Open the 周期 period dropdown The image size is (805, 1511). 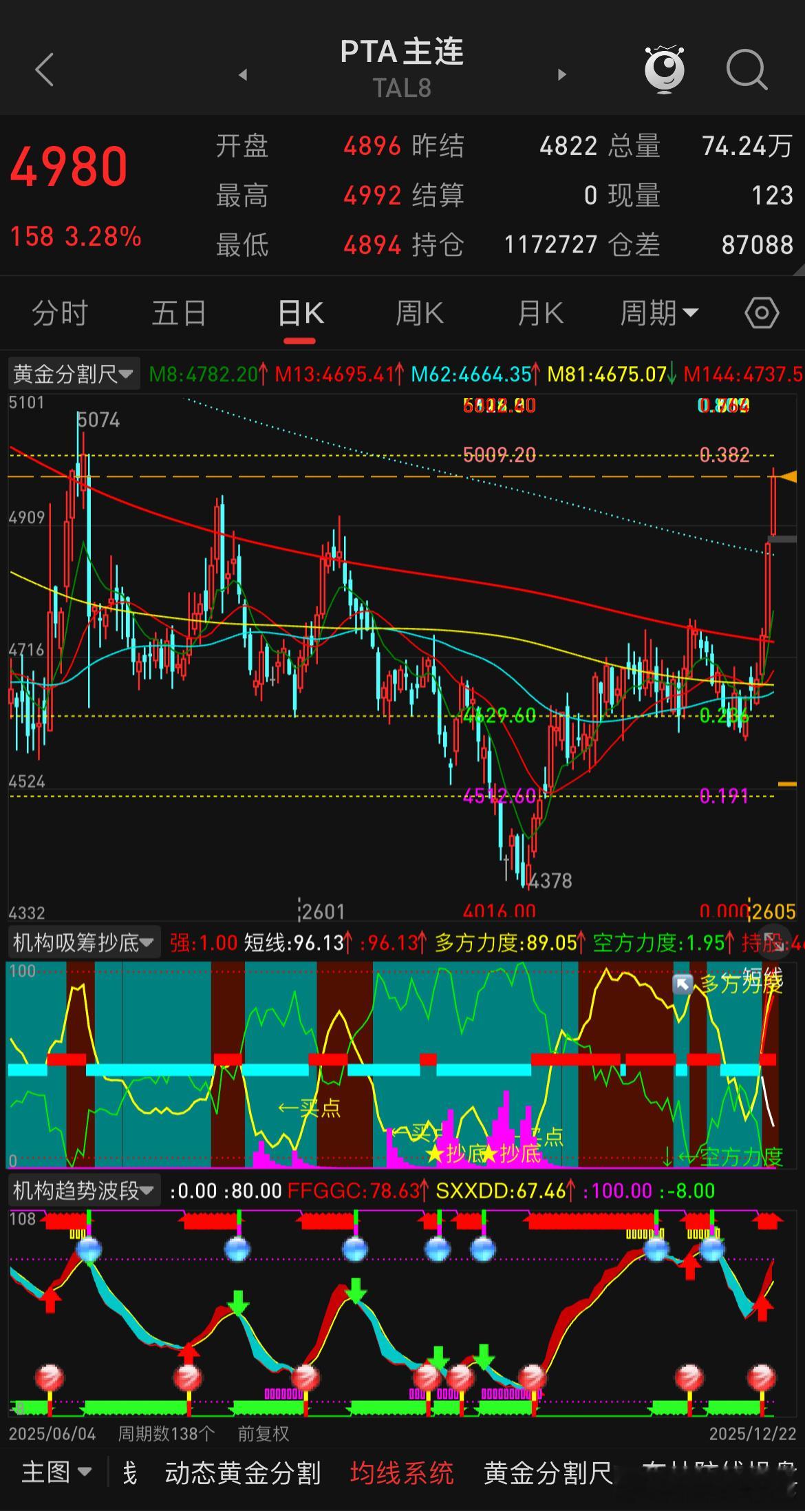(659, 313)
